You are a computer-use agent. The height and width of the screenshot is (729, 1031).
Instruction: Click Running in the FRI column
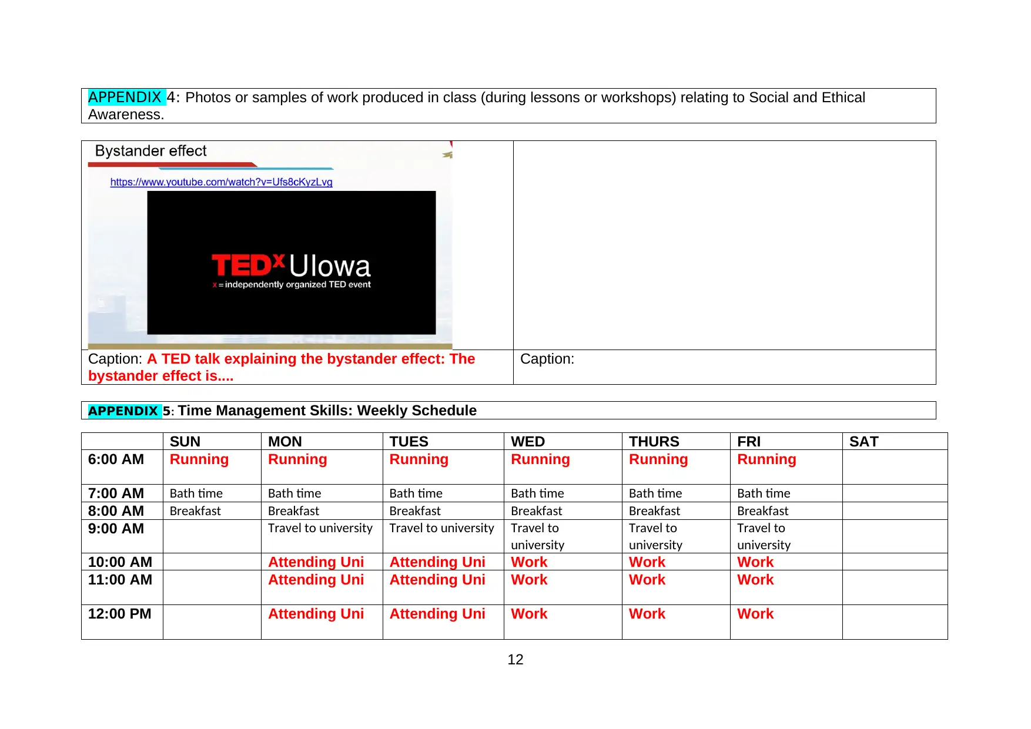766,460
